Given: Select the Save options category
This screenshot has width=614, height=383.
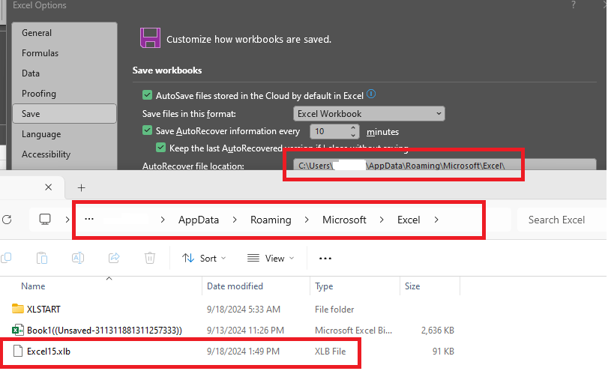Looking at the screenshot, I should 64,114.
